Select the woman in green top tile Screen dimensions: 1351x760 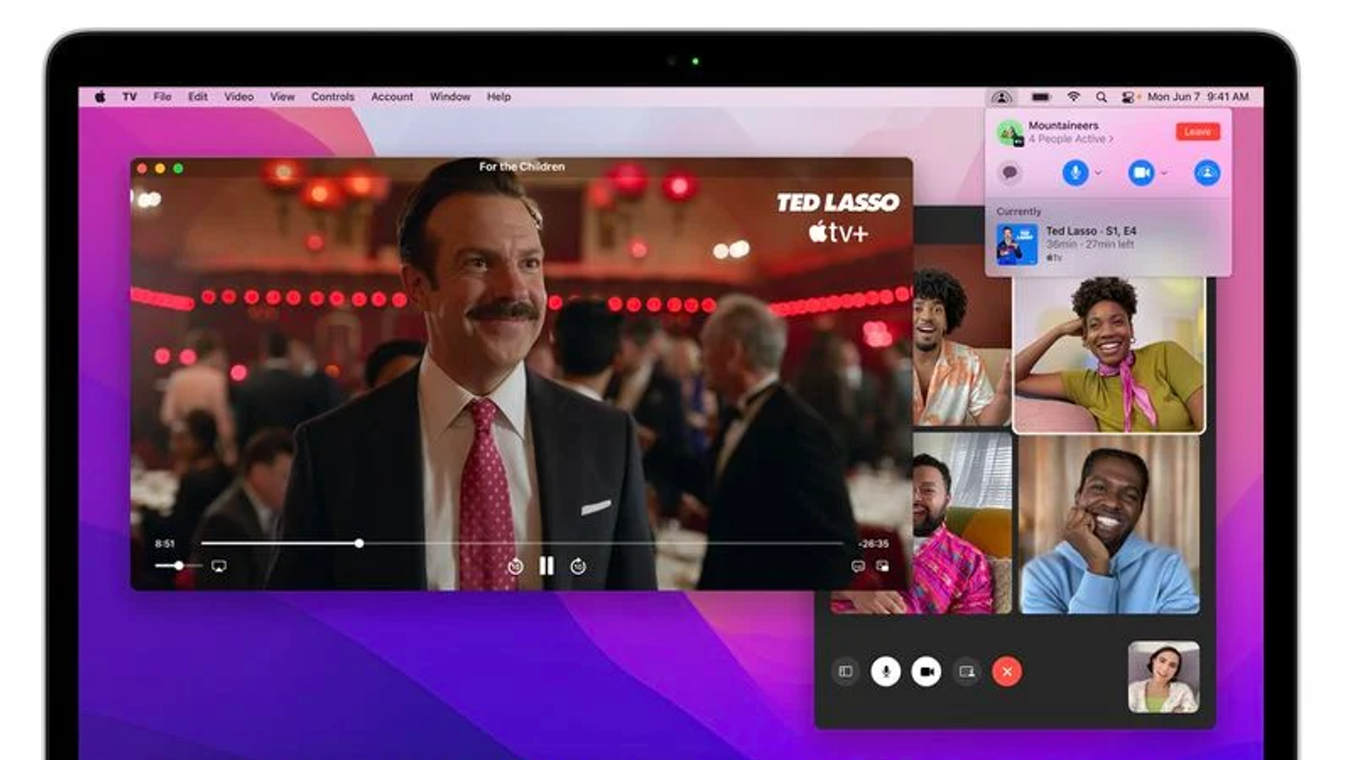[x=1110, y=355]
